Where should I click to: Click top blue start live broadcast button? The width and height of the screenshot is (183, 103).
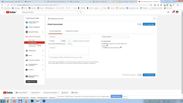tap(149, 24)
